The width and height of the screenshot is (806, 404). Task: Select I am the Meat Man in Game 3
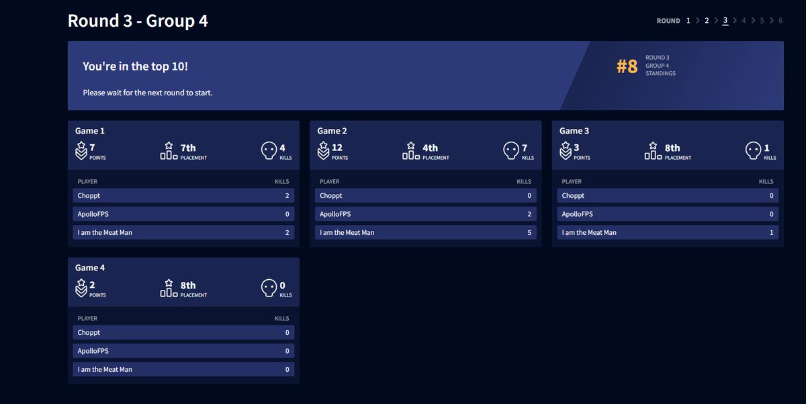point(668,232)
